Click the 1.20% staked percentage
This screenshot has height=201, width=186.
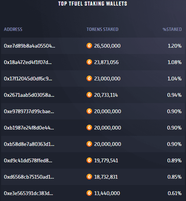click(174, 46)
